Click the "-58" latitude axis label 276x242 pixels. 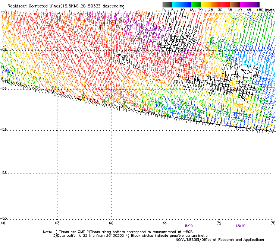[3, 173]
